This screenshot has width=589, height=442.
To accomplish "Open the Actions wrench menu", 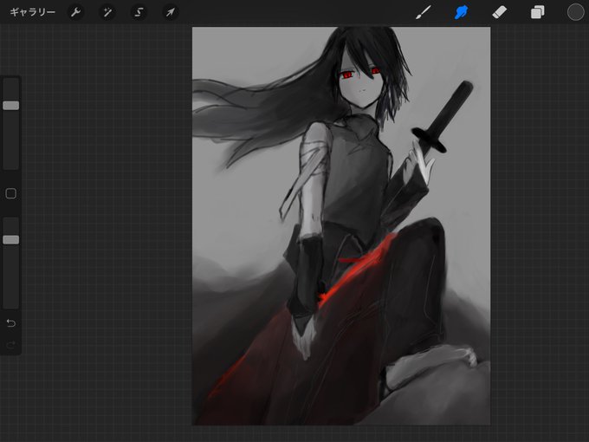I will coord(75,12).
